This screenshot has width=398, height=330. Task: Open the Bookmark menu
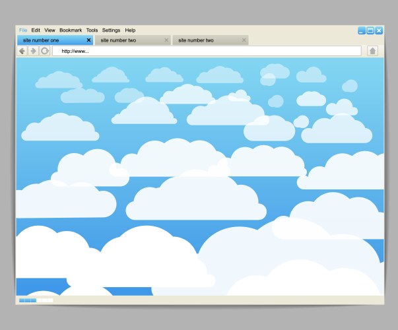tap(71, 30)
